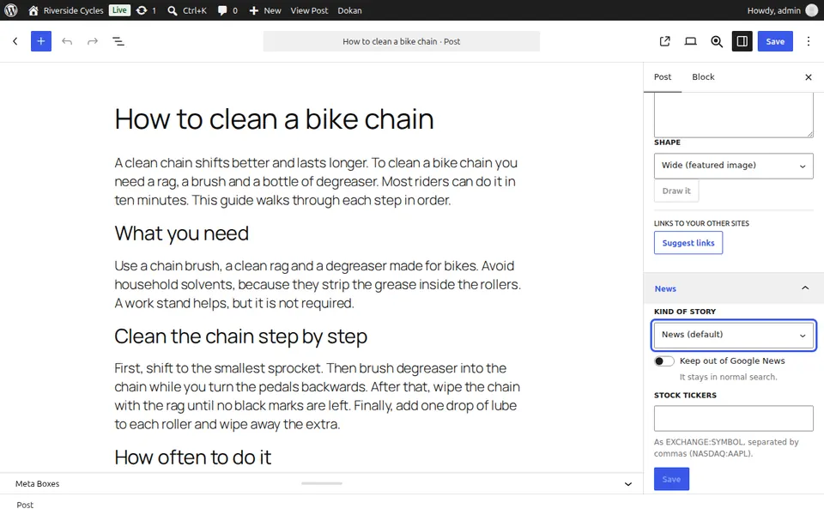Open the three-dot options menu
The width and height of the screenshot is (824, 515).
[809, 41]
